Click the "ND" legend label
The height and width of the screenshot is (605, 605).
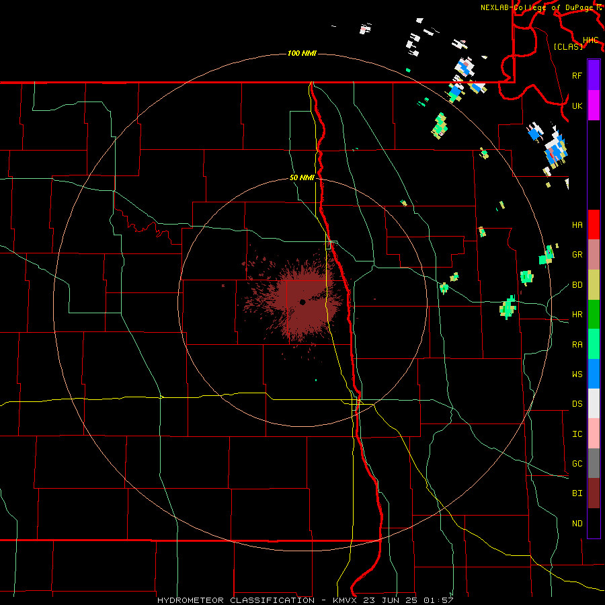[x=577, y=523]
